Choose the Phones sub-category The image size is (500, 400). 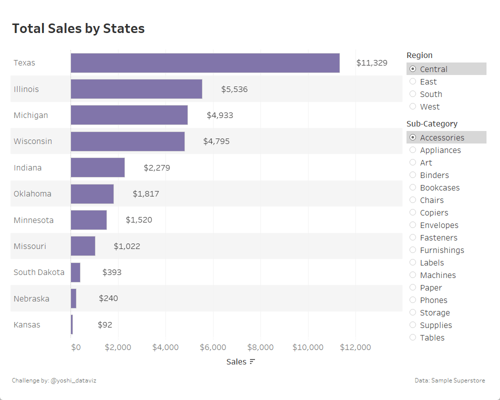(413, 300)
